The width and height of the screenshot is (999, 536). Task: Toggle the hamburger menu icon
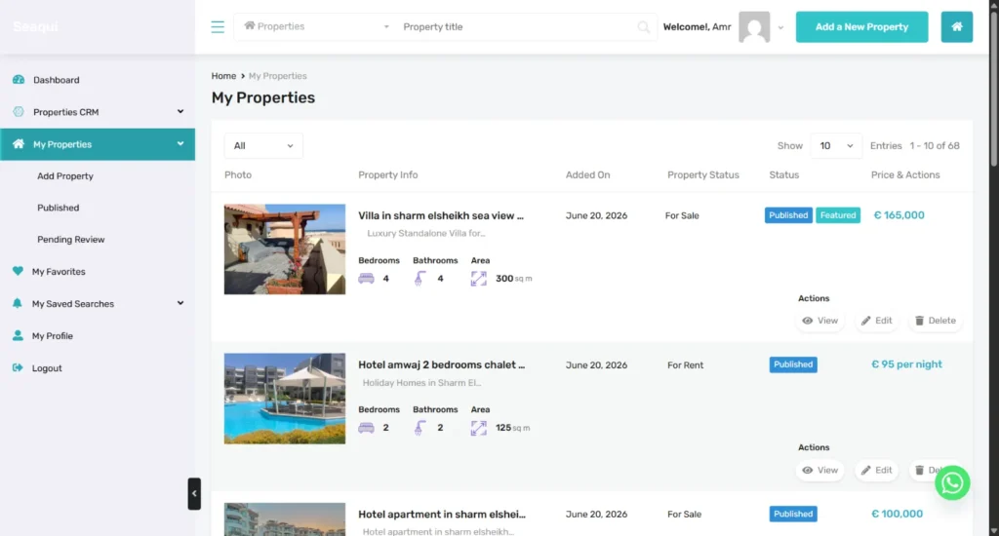[218, 26]
